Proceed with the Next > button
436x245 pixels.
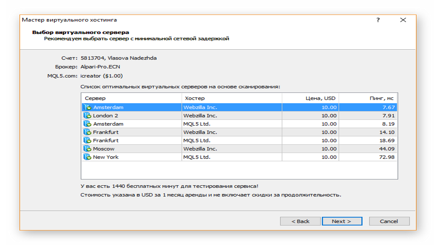(342, 221)
